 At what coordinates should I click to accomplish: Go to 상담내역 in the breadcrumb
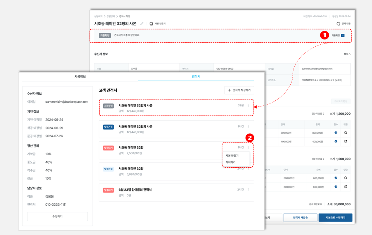click(x=98, y=16)
